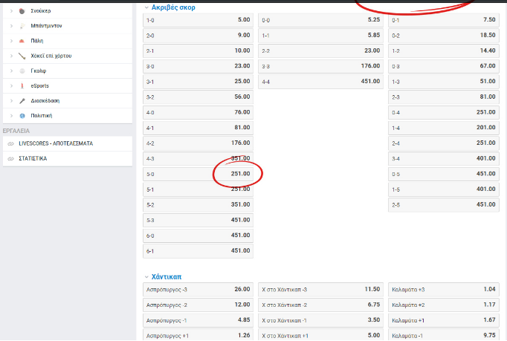Select correct score 5-2 at 351.00
Screen dimensions: 507x341
pyautogui.click(x=198, y=205)
